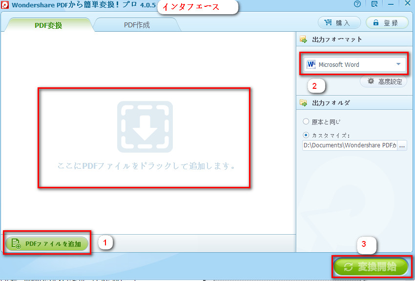This screenshot has height=281, width=415.
Task: Click the 登録 register button
Action: [387, 23]
